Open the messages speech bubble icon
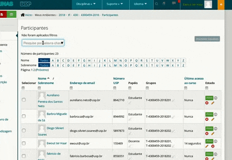Screen dimensions: 232x160 174,4
